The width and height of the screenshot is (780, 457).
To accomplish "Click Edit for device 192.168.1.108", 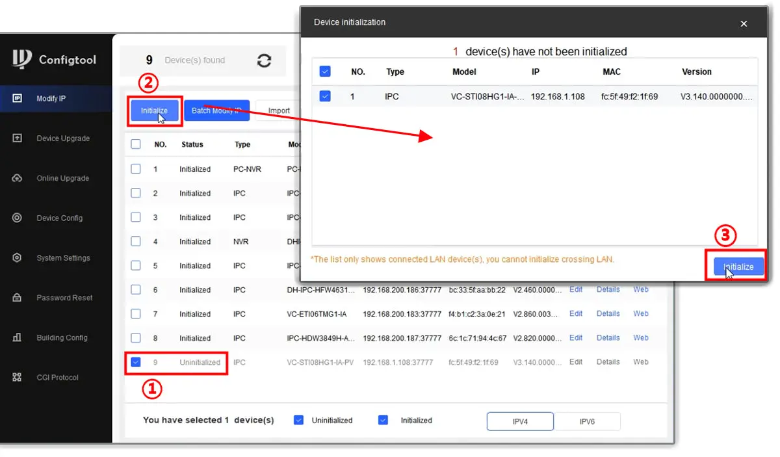I will pos(576,361).
